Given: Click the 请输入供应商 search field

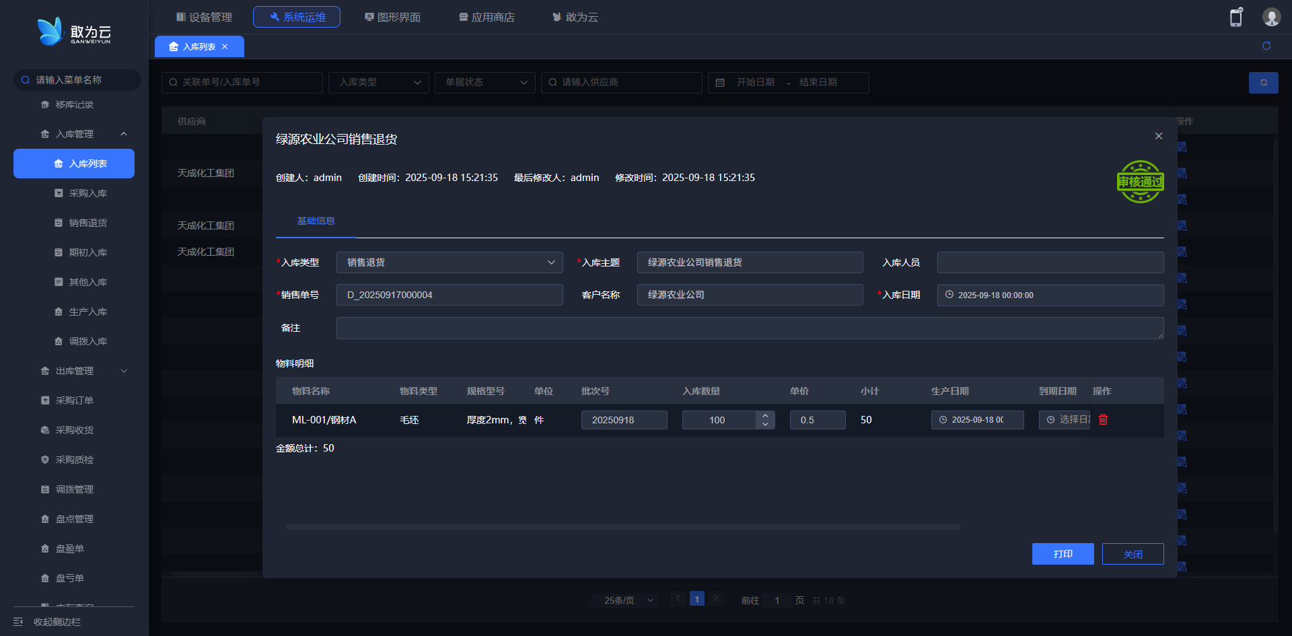Looking at the screenshot, I should [x=622, y=82].
